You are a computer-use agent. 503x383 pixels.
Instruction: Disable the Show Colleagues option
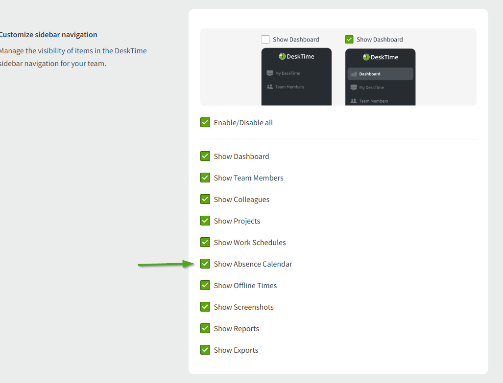[x=205, y=199]
